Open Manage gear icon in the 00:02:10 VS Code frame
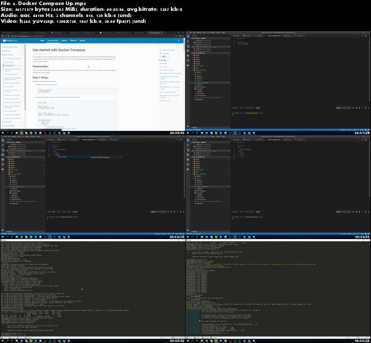The height and width of the screenshot is (343, 371). pos(3,231)
